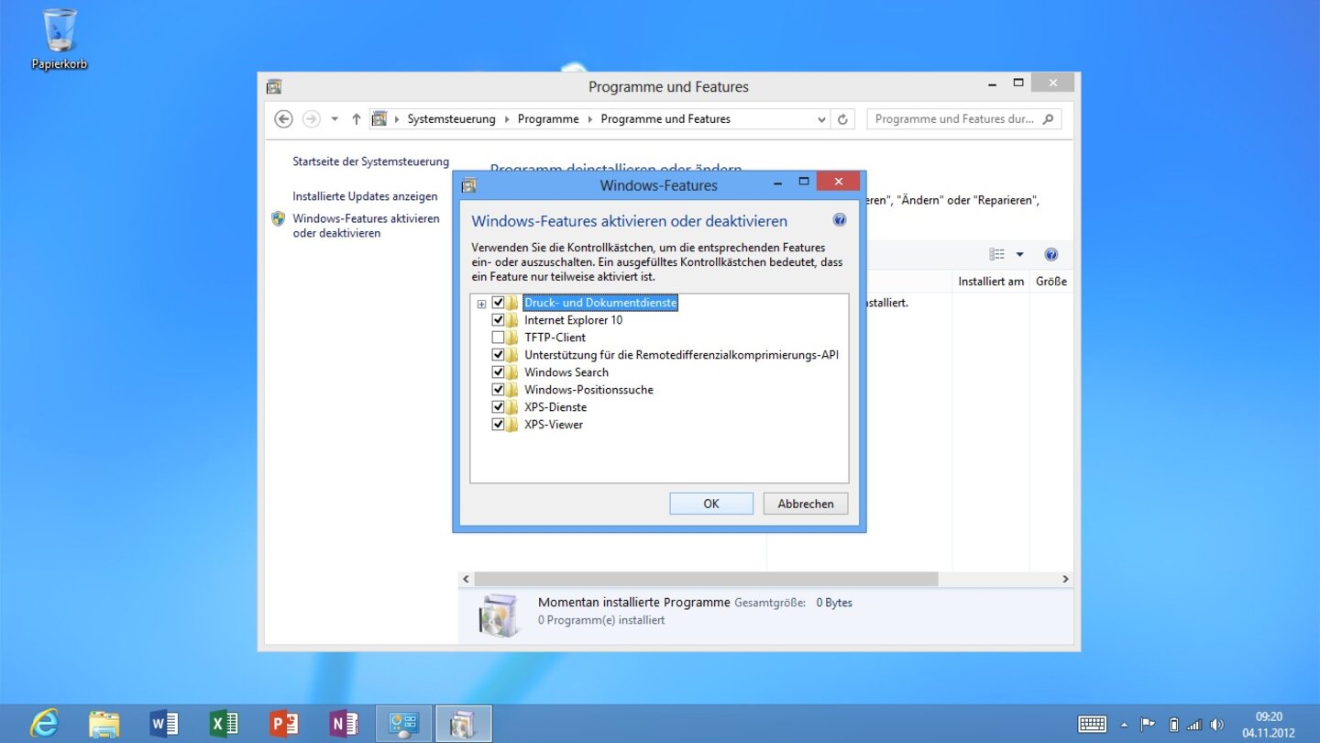Click Programme breadcrumb
The width and height of the screenshot is (1320, 743).
548,119
